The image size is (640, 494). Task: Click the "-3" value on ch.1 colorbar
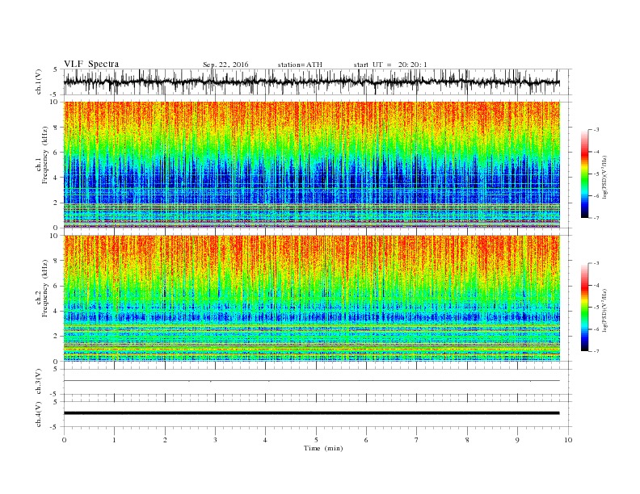tap(596, 130)
